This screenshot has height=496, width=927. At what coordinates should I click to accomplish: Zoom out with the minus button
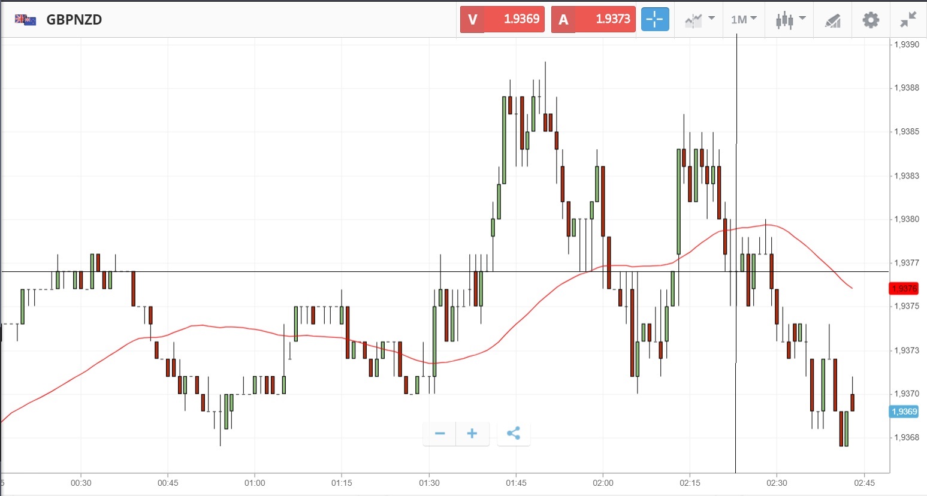(x=440, y=434)
